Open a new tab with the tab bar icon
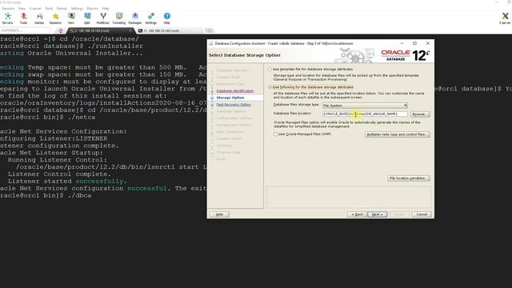 (x=209, y=30)
